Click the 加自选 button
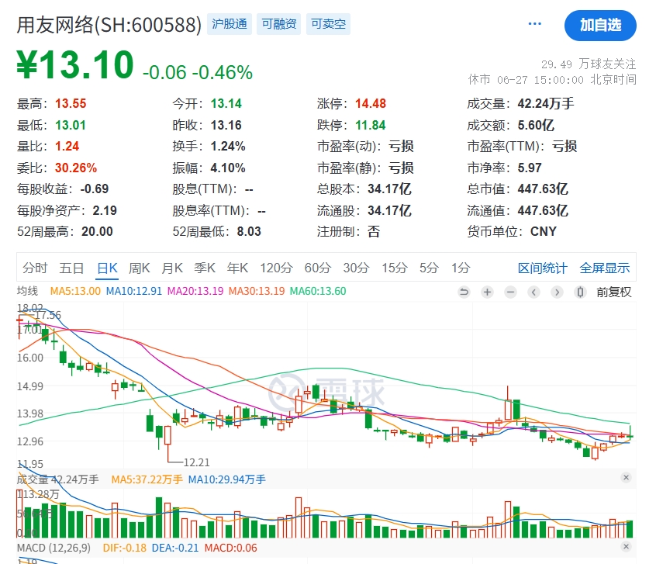The width and height of the screenshot is (656, 564). [x=600, y=25]
